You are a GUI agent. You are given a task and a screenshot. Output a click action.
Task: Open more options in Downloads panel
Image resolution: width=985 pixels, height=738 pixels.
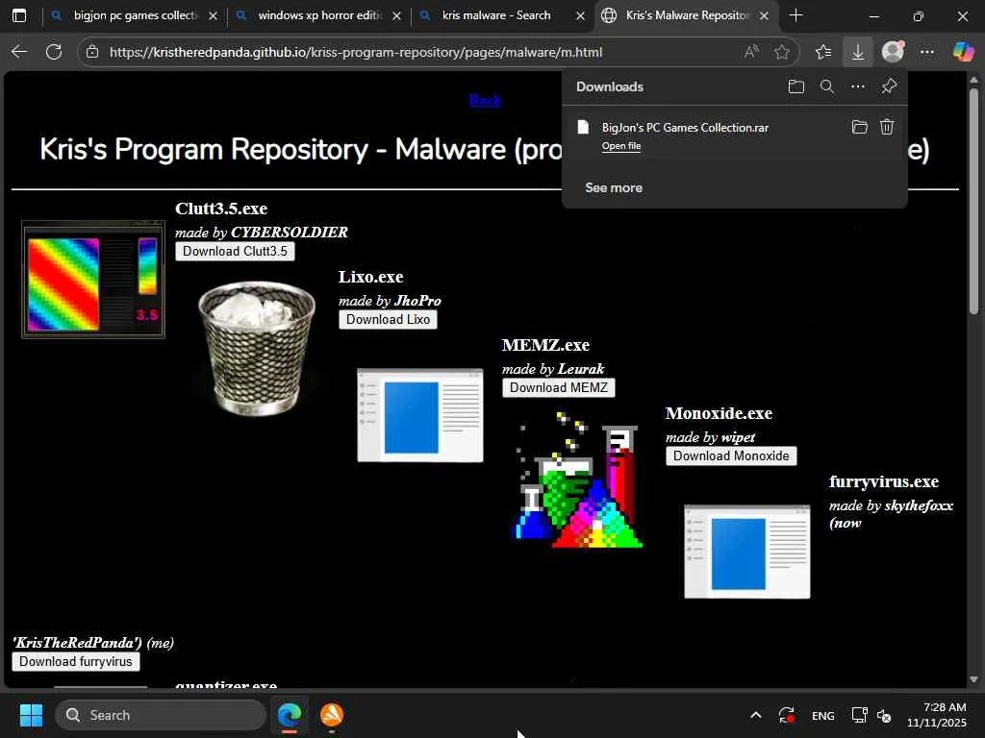(857, 86)
